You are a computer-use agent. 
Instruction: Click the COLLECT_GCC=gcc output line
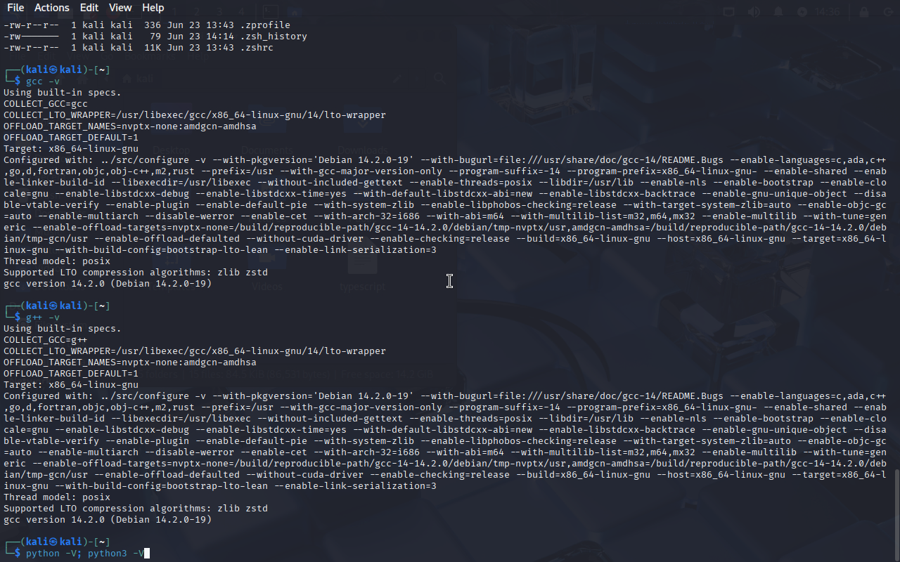point(46,104)
